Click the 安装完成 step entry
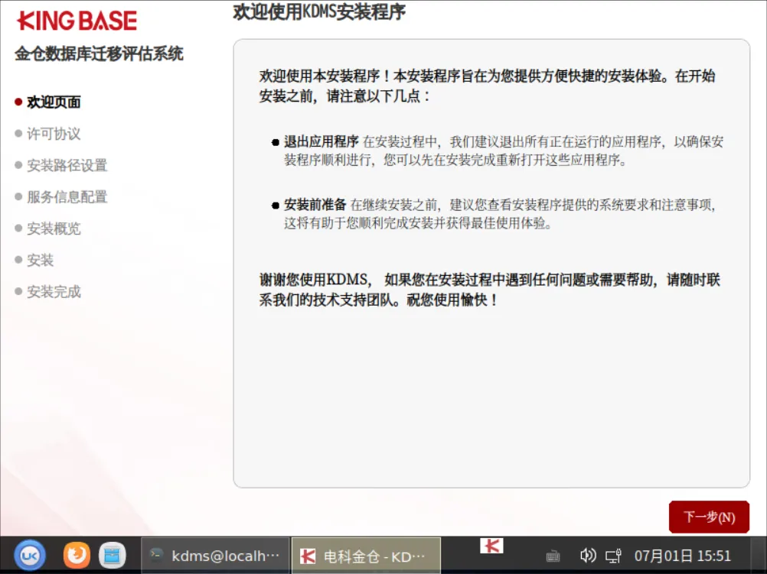Viewport: 767px width, 574px height. pos(54,292)
